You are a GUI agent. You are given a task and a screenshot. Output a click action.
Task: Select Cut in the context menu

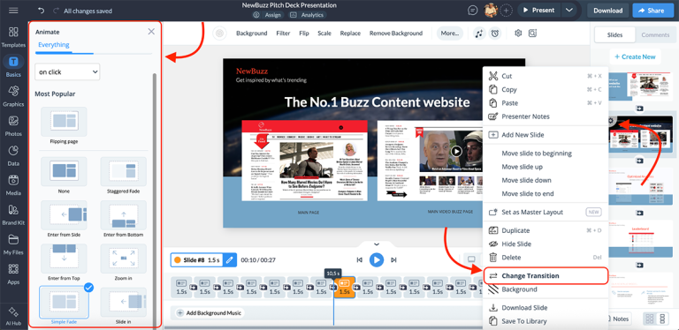(545, 76)
